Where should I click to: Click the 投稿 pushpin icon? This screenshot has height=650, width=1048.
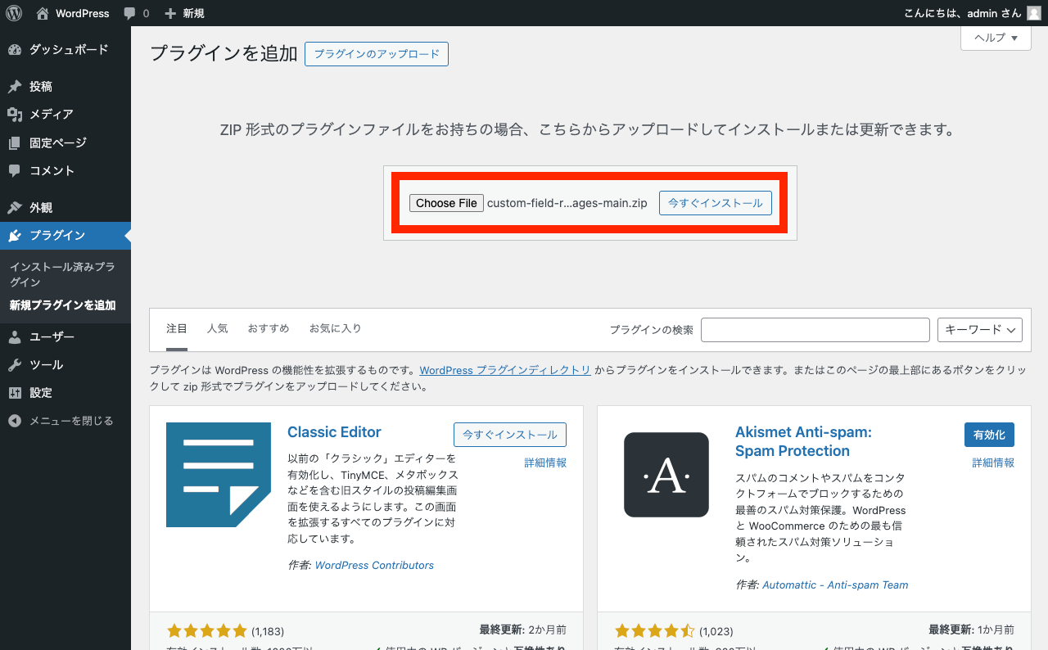15,87
